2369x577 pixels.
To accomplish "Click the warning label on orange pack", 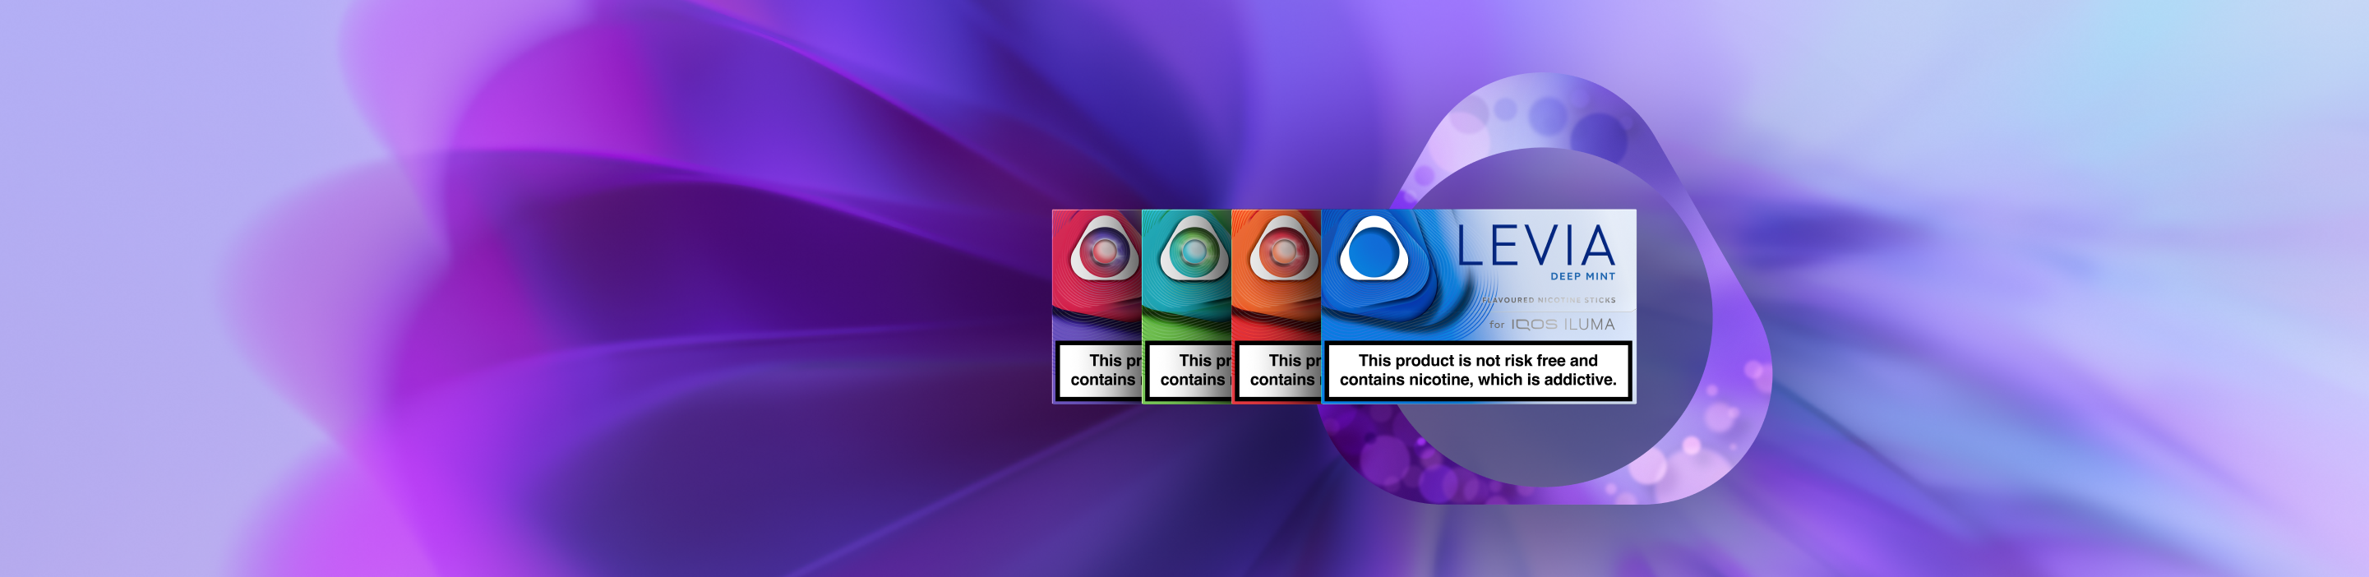I will click(1280, 370).
